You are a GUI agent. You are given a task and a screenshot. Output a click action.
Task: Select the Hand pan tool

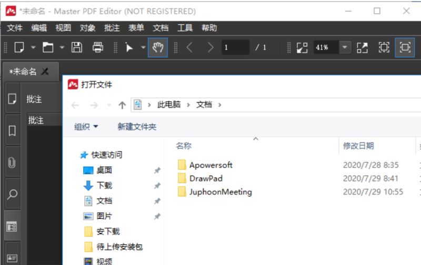pyautogui.click(x=158, y=47)
